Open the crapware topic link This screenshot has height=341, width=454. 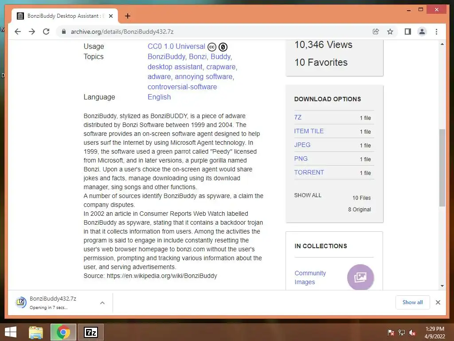[222, 67]
